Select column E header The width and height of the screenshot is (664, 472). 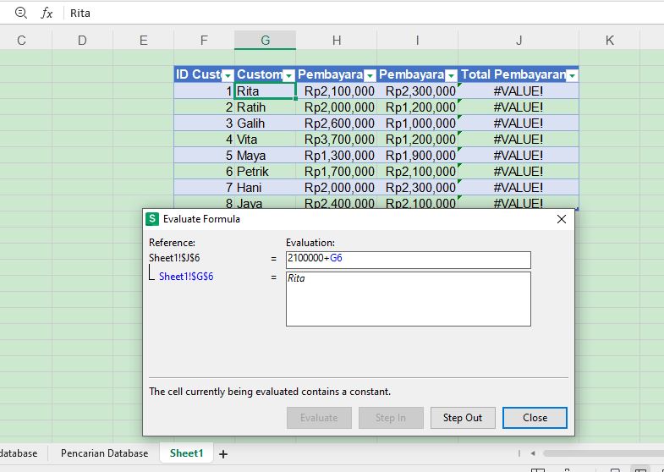coord(144,41)
